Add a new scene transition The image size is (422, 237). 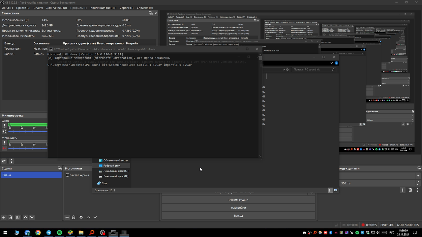403,190
